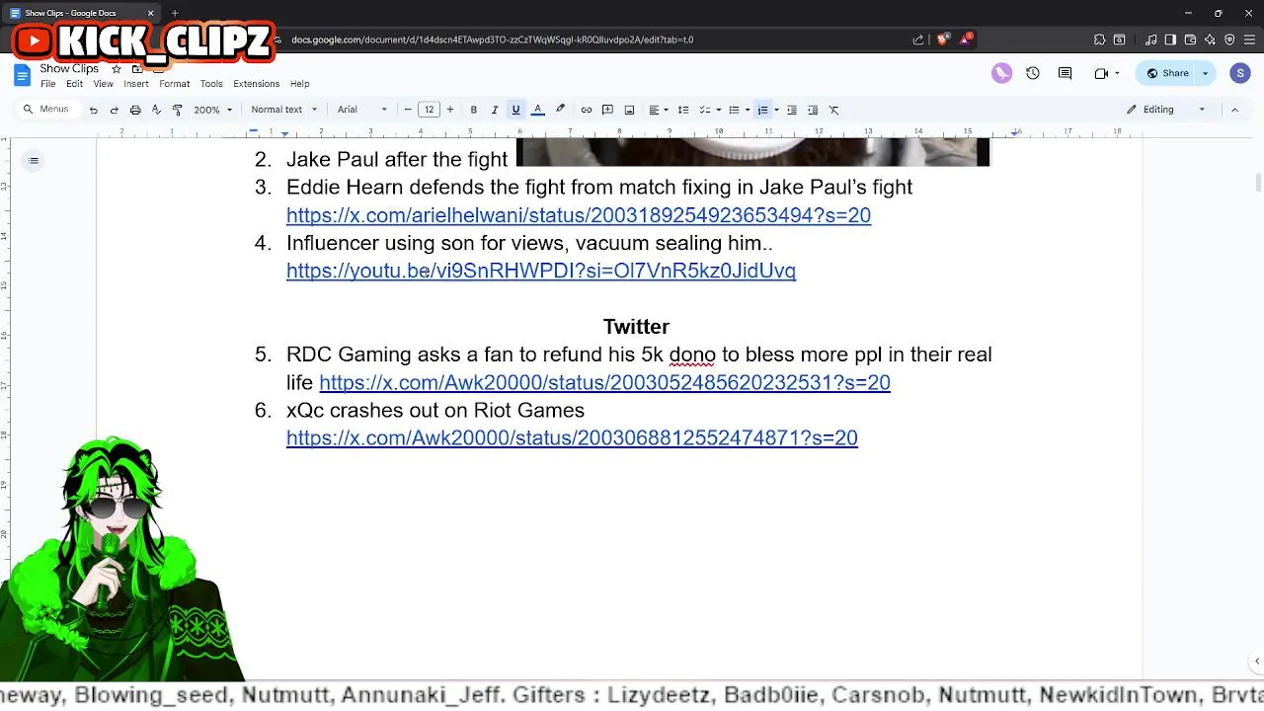Move the document to a folder
1264x711 pixels.
137,69
